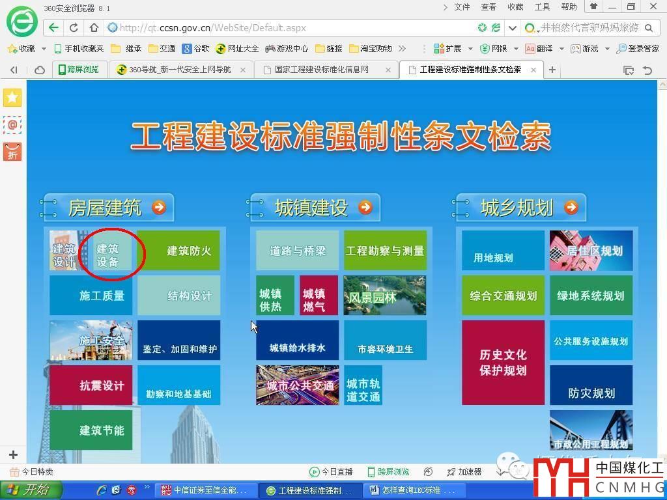Reload the page with refresh icon
667x500 pixels.
[74, 27]
